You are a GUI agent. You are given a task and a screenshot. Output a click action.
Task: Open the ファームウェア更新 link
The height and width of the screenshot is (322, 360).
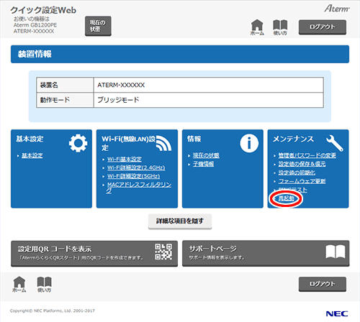coord(302,181)
